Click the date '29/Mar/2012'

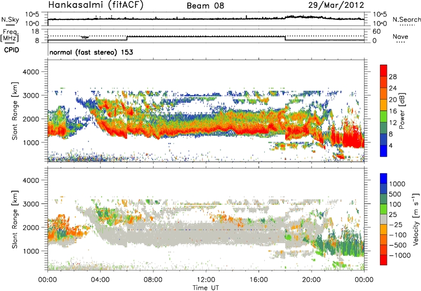336,5
